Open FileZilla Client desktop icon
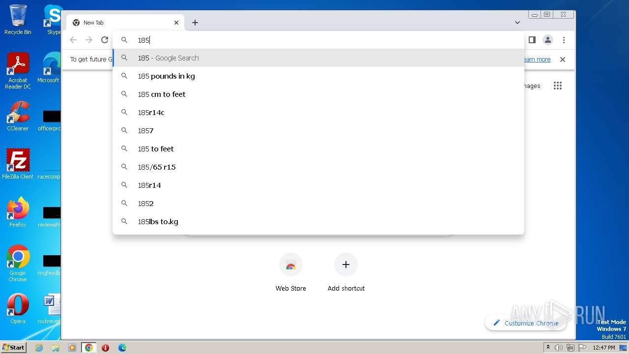 pos(18,164)
